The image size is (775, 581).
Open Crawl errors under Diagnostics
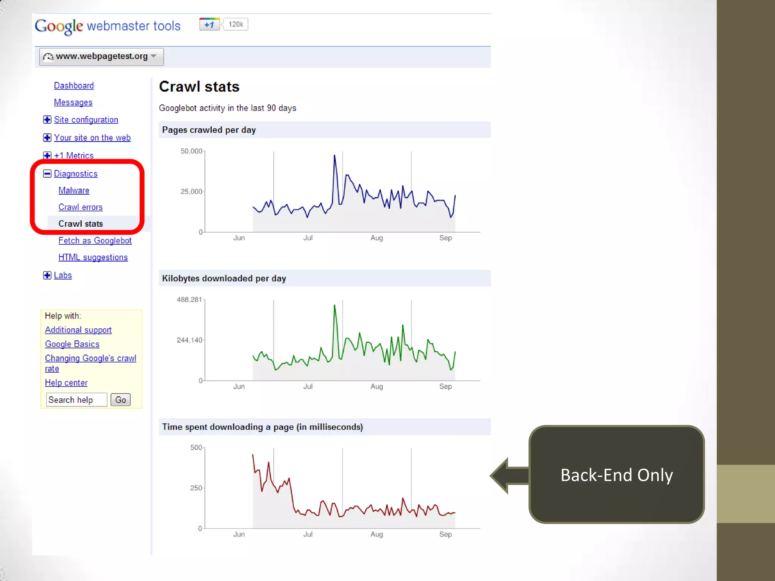click(80, 207)
